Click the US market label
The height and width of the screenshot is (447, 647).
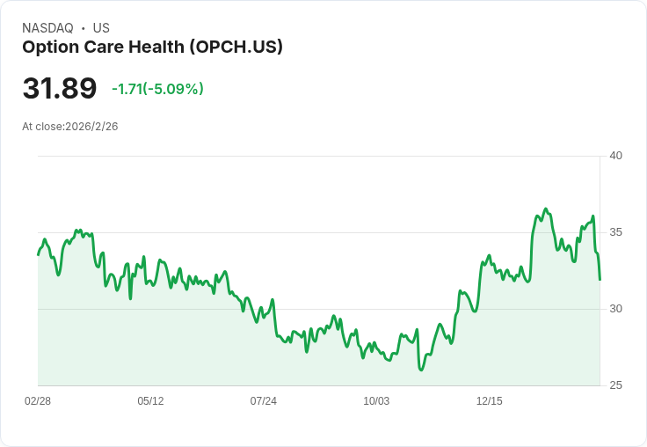pyautogui.click(x=101, y=28)
